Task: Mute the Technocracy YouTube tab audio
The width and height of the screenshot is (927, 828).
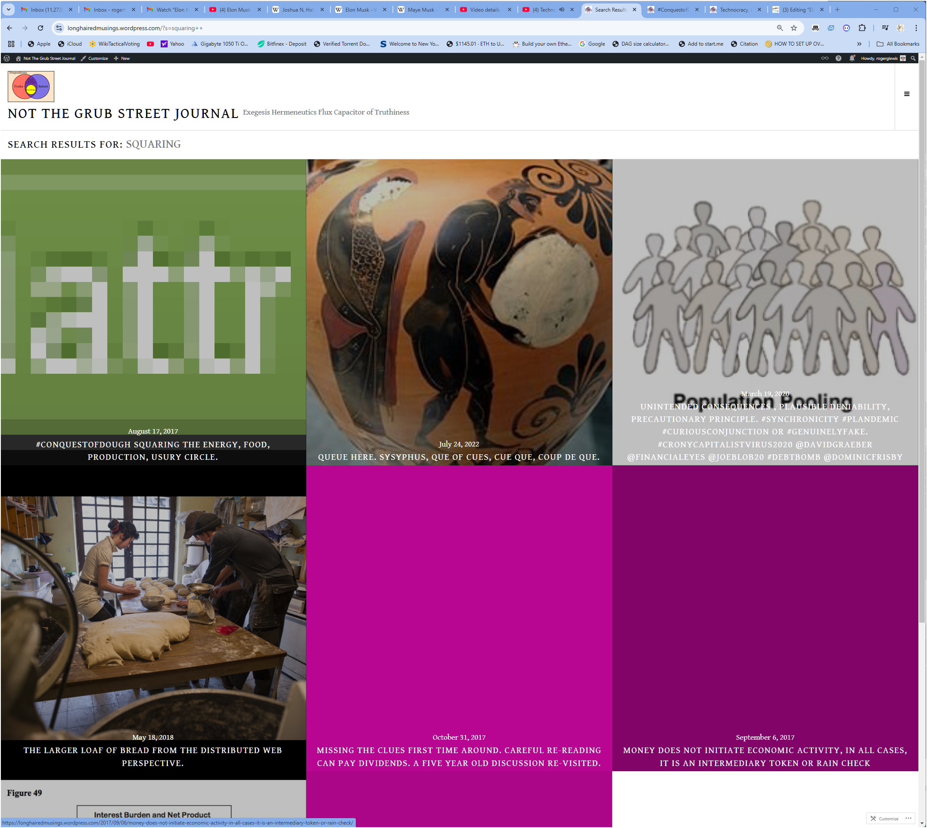Action: [x=562, y=9]
